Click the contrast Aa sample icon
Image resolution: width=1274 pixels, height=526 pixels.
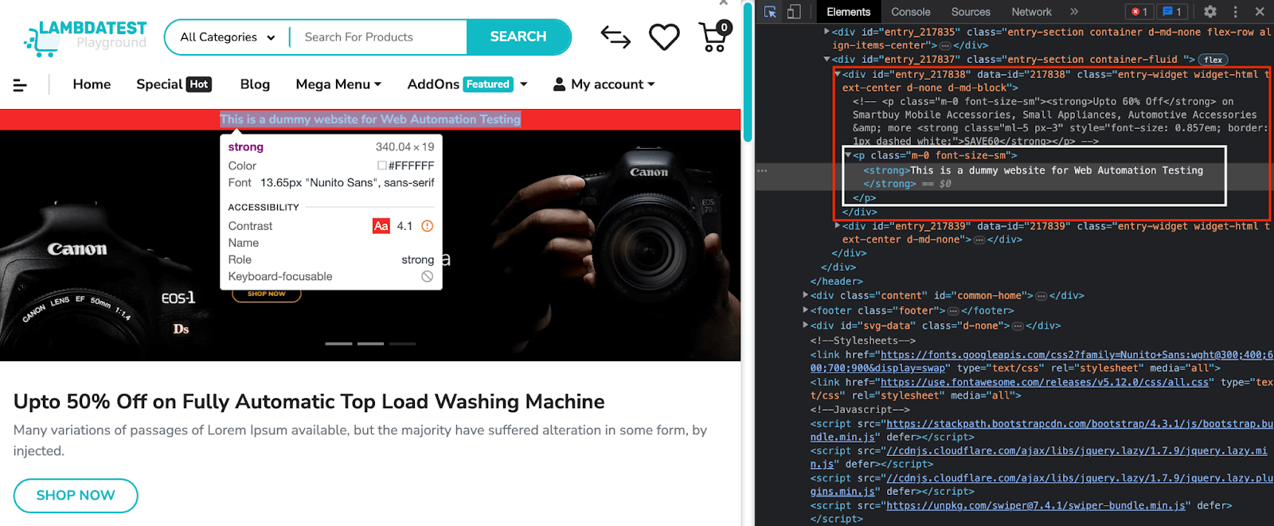381,226
